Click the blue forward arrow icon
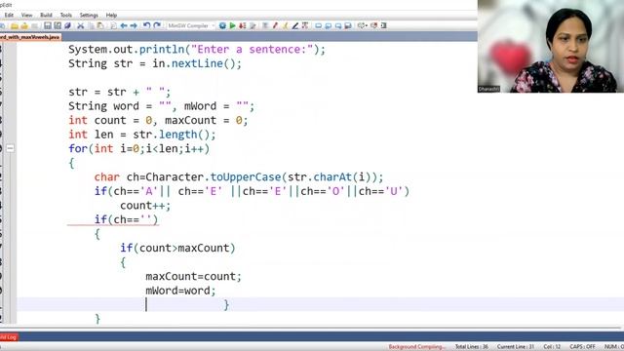Screen dimensions: 624x351 point(134,26)
